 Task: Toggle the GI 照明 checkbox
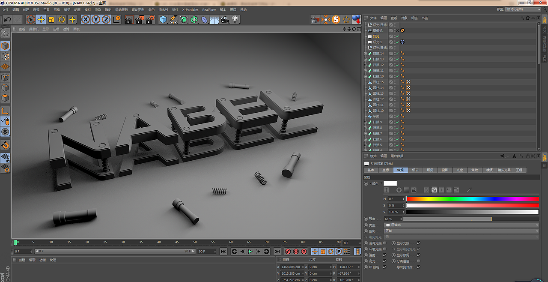click(384, 267)
